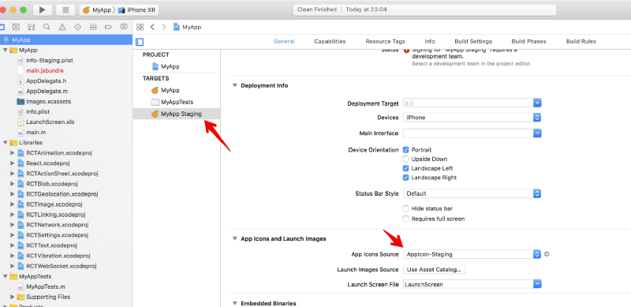
Task: Open AppDelegate.m
Action: [47, 91]
